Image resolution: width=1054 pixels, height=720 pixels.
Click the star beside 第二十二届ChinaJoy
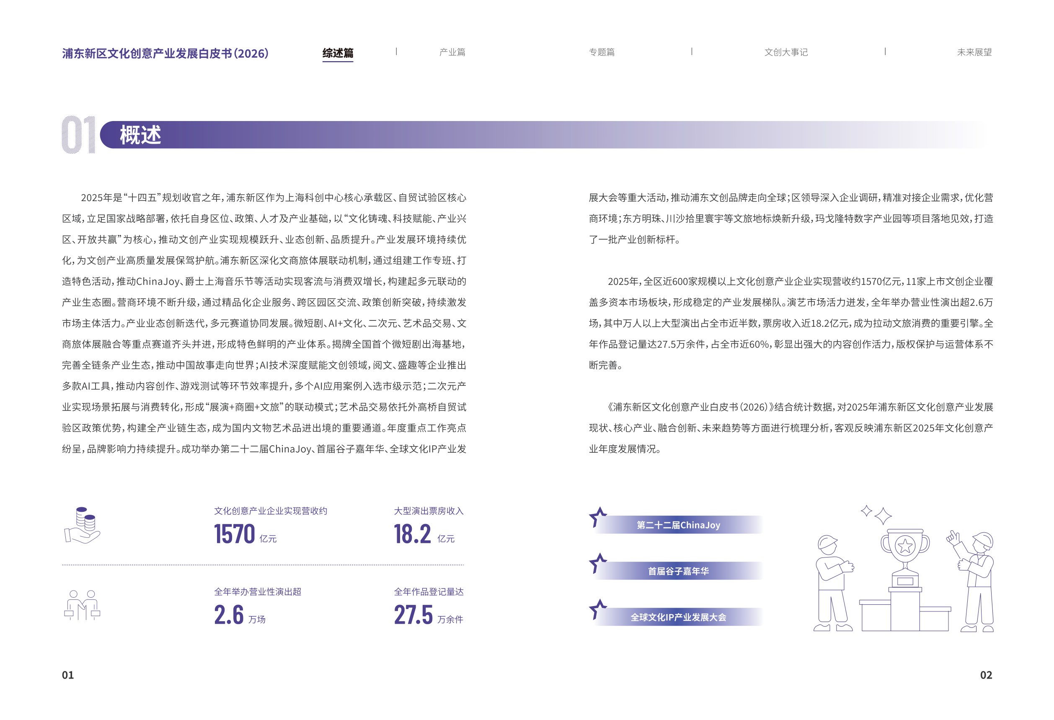598,517
